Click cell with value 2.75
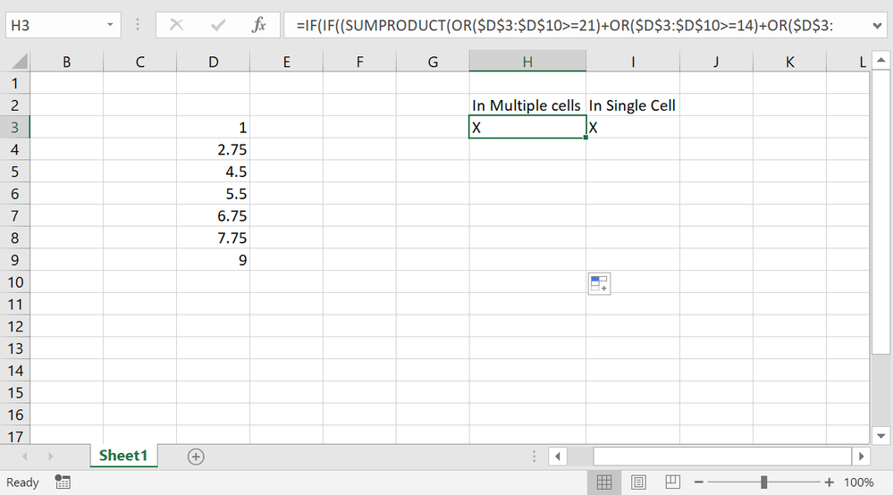 pyautogui.click(x=213, y=149)
